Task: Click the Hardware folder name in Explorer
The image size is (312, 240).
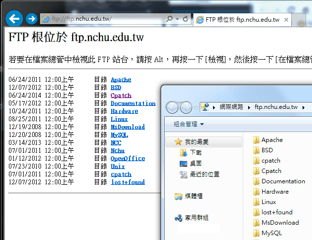Action: point(275,192)
